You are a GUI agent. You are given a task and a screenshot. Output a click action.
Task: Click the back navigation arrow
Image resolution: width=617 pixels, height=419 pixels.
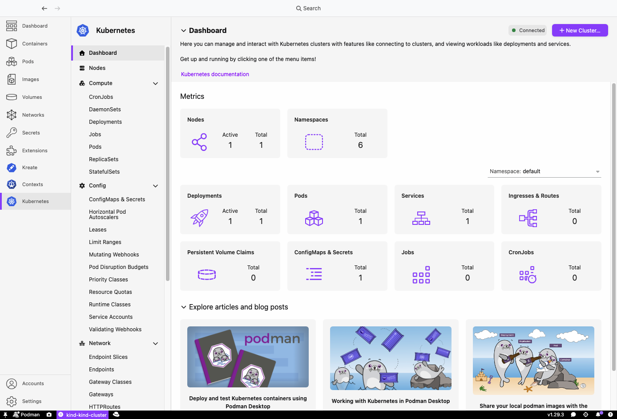point(44,8)
